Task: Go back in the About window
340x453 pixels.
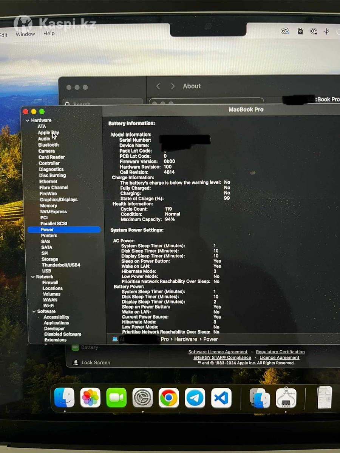Action: pos(158,86)
